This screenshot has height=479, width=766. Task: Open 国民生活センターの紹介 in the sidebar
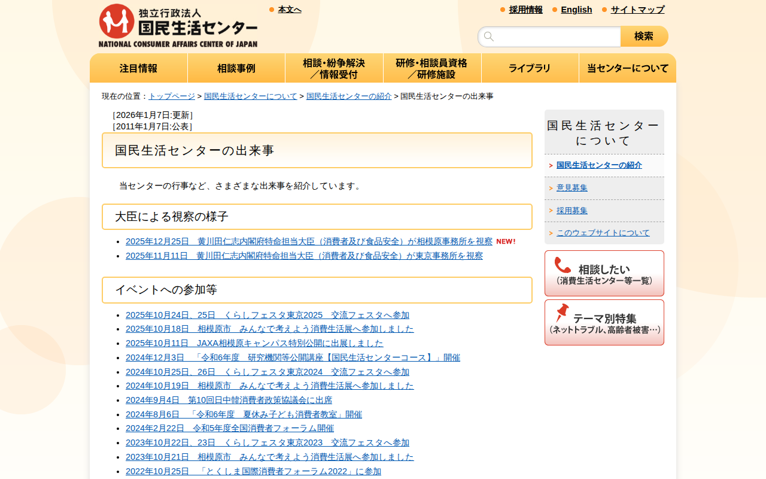pos(599,165)
